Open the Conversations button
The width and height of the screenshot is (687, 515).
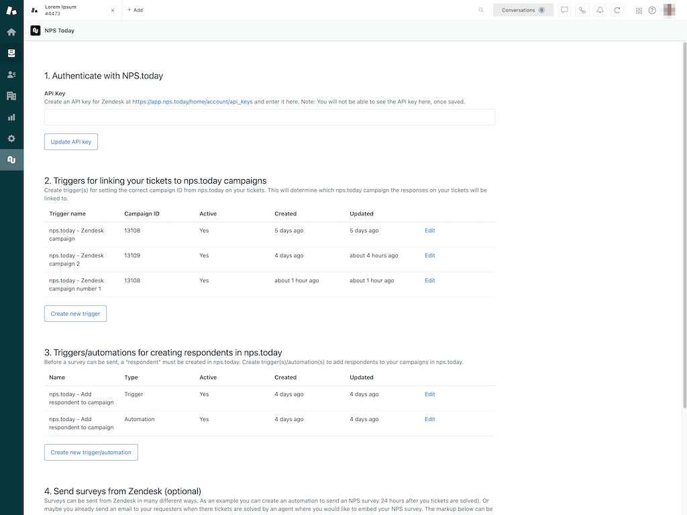pos(523,10)
